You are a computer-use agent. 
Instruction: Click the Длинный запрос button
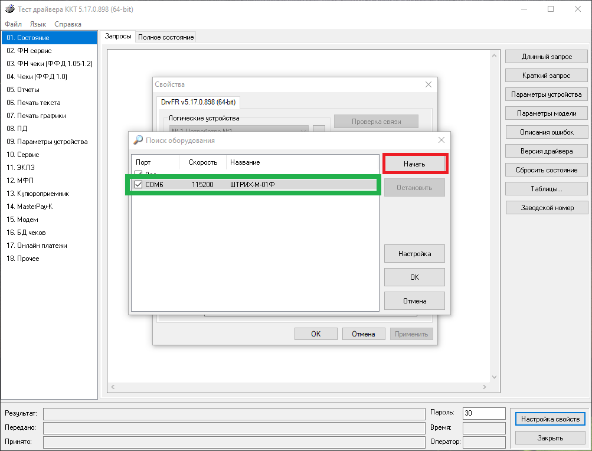(547, 57)
